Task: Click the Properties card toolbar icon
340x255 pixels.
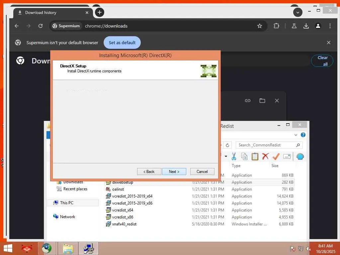Action: pos(287,156)
